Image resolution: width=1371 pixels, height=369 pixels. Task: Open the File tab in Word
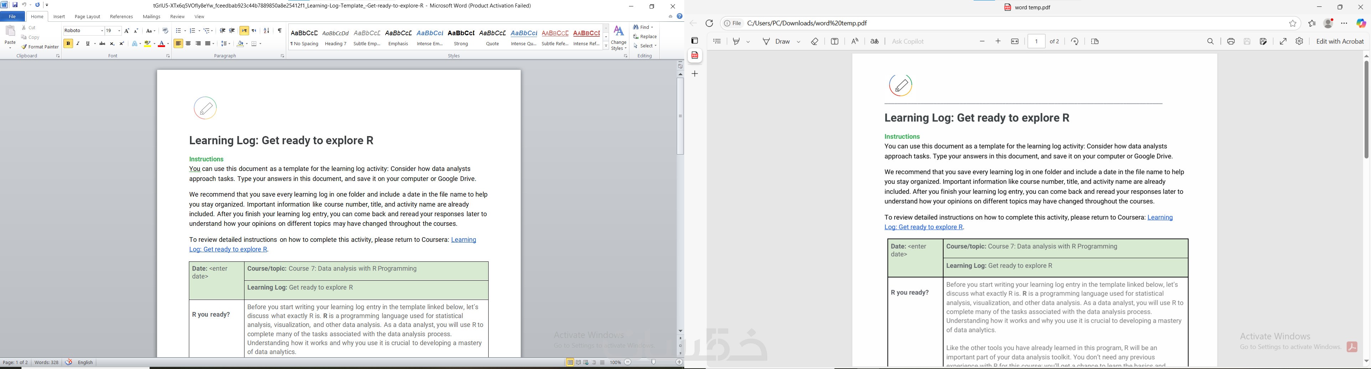coord(12,17)
